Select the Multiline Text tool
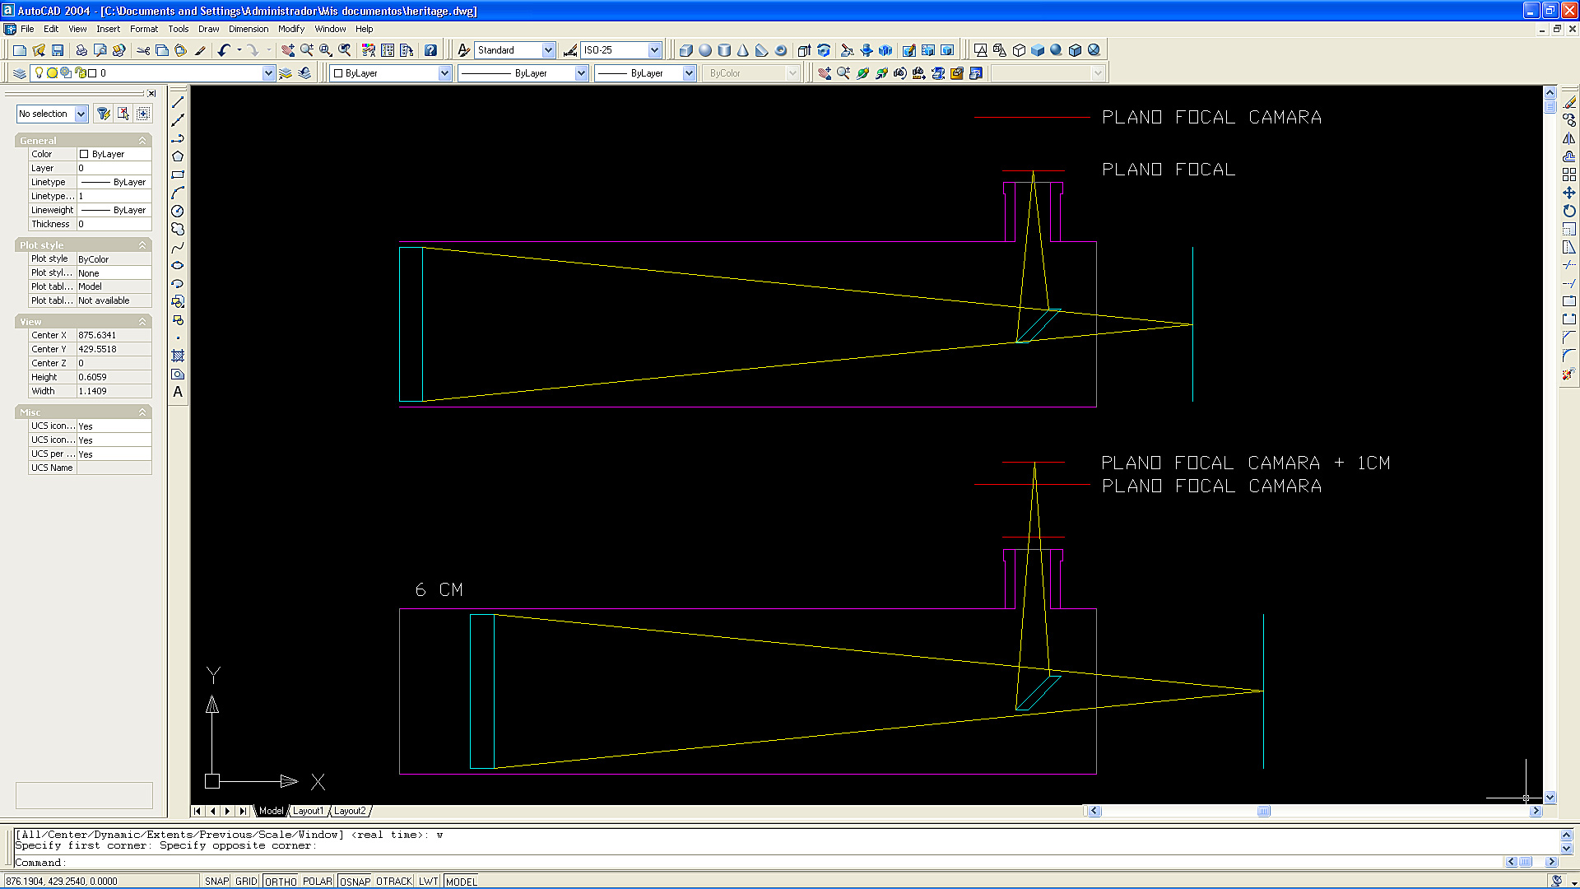Viewport: 1580px width, 889px height. coord(178,392)
